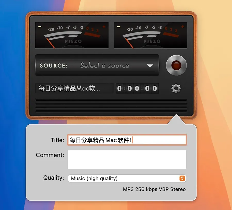The width and height of the screenshot is (232, 210).
Task: Open settings with the gear icon
Action: point(176,89)
